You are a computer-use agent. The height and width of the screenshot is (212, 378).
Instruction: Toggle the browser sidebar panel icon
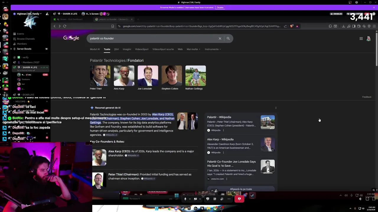coord(353,26)
